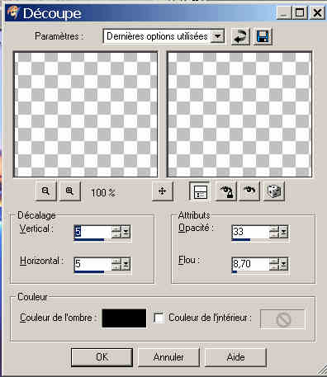This screenshot has height=377, width=327.
Task: Expand the Flou slider dropdown arrow
Action: [284, 264]
